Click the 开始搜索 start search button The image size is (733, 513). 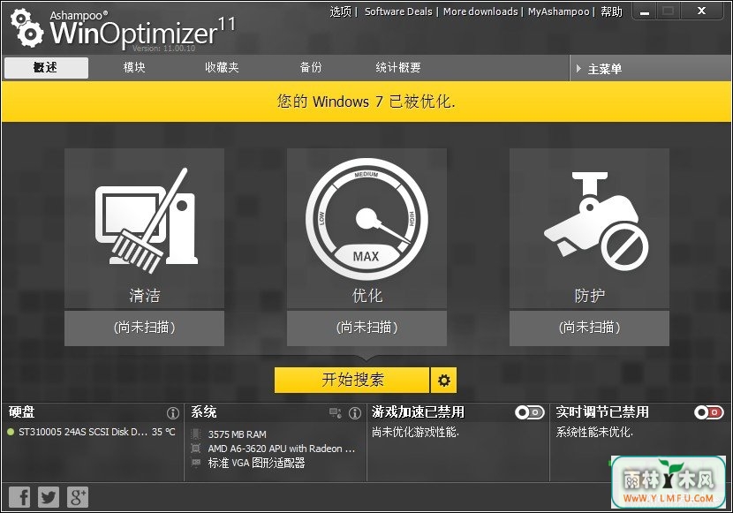352,381
